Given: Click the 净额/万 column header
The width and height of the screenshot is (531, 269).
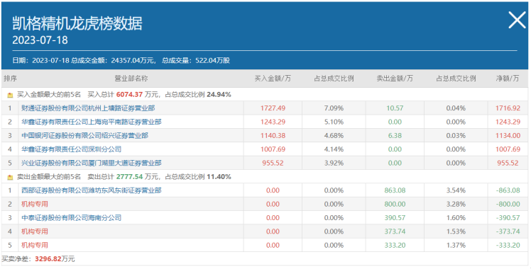Looking at the screenshot, I should click(508, 79).
